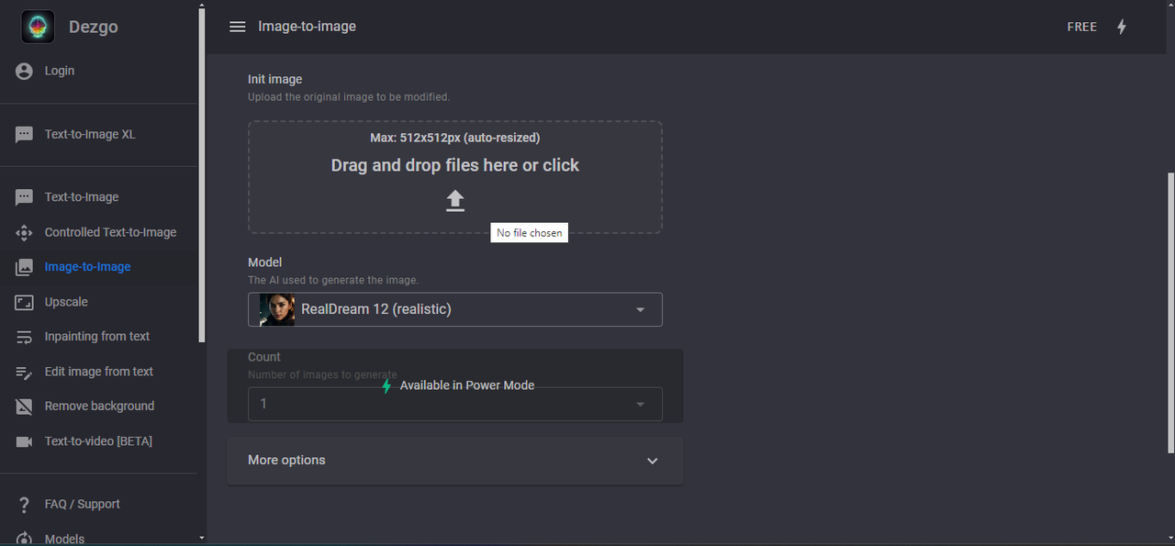Open the Count dropdown arrow
This screenshot has height=546, width=1175.
(641, 404)
